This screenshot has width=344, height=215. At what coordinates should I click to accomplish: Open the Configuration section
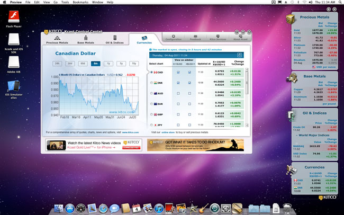point(173,38)
